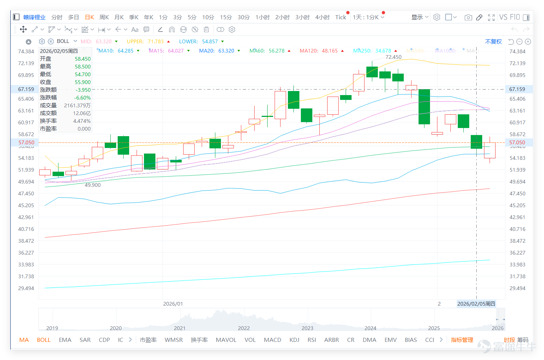
Task: Add a comment bubble note
Action: click(x=147, y=29)
